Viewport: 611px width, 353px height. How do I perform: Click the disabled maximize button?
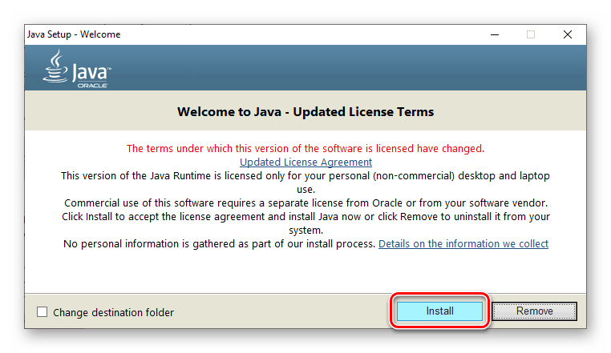coord(531,34)
